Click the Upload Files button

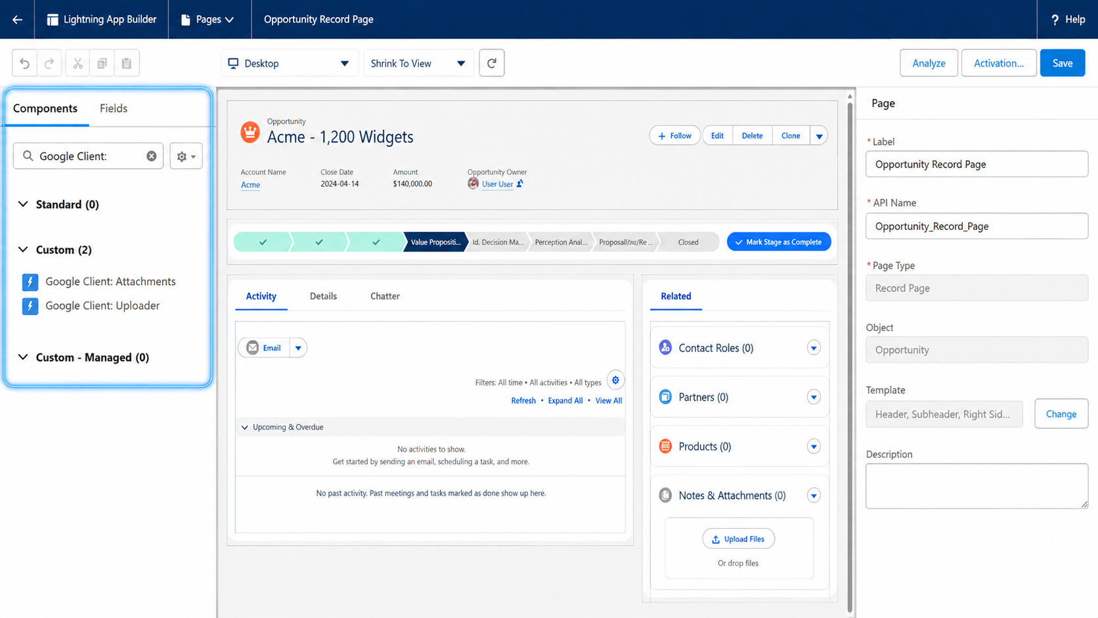(739, 539)
